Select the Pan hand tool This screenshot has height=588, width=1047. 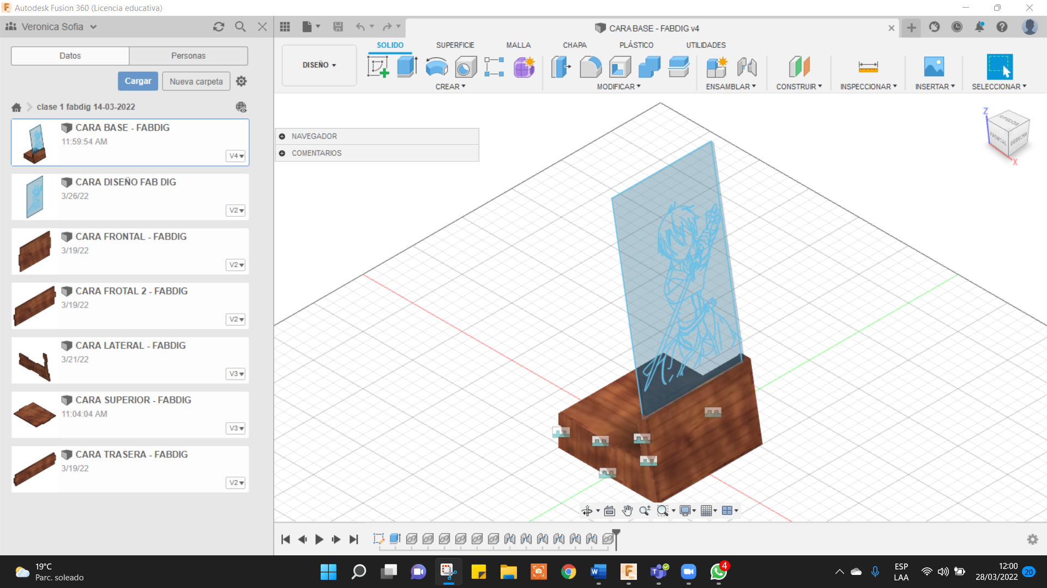(x=627, y=511)
